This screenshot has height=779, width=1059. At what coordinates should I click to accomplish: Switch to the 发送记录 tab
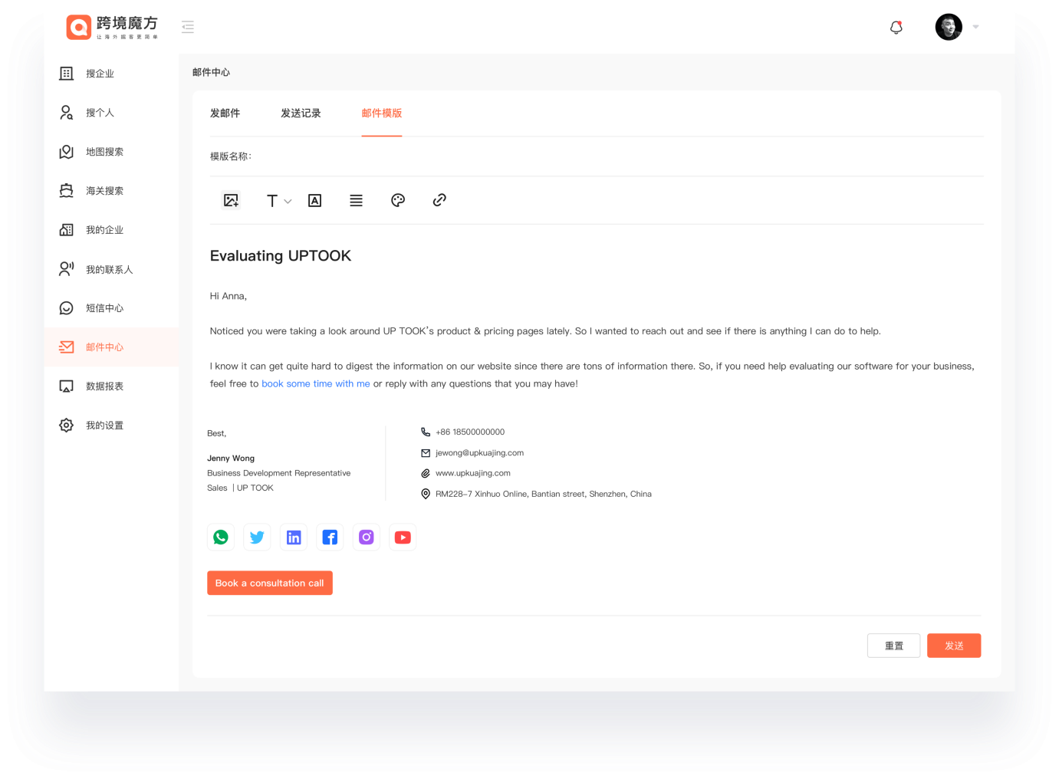tap(301, 113)
